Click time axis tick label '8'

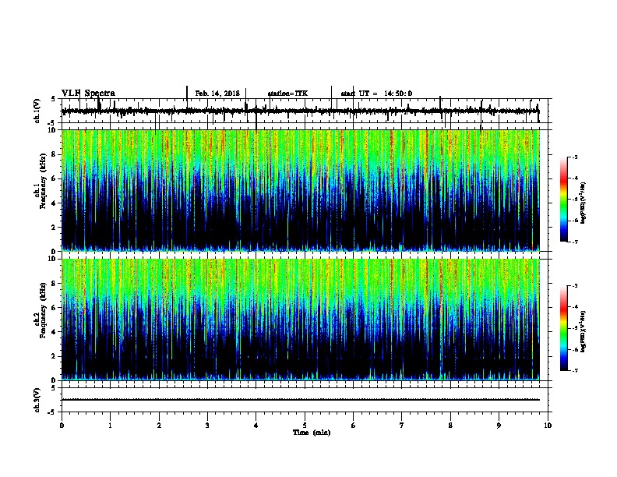click(450, 426)
